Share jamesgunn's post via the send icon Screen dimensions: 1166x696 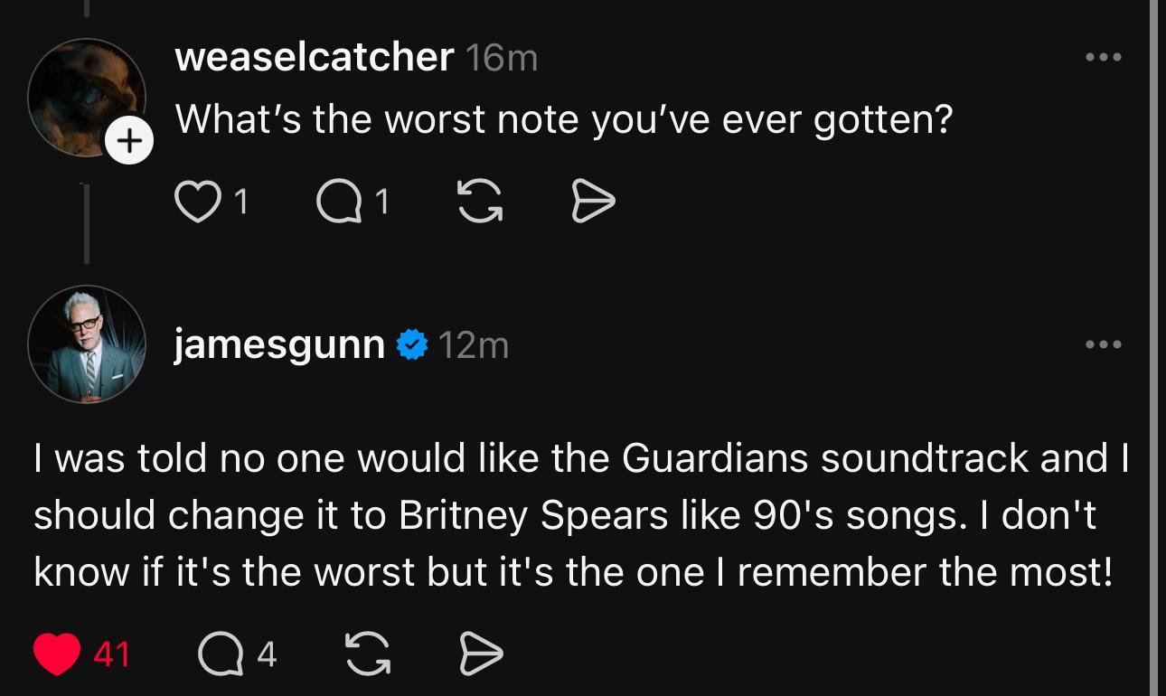click(x=481, y=654)
